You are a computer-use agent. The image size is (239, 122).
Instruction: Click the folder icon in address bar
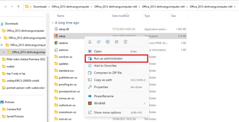pyautogui.click(x=27, y=7)
